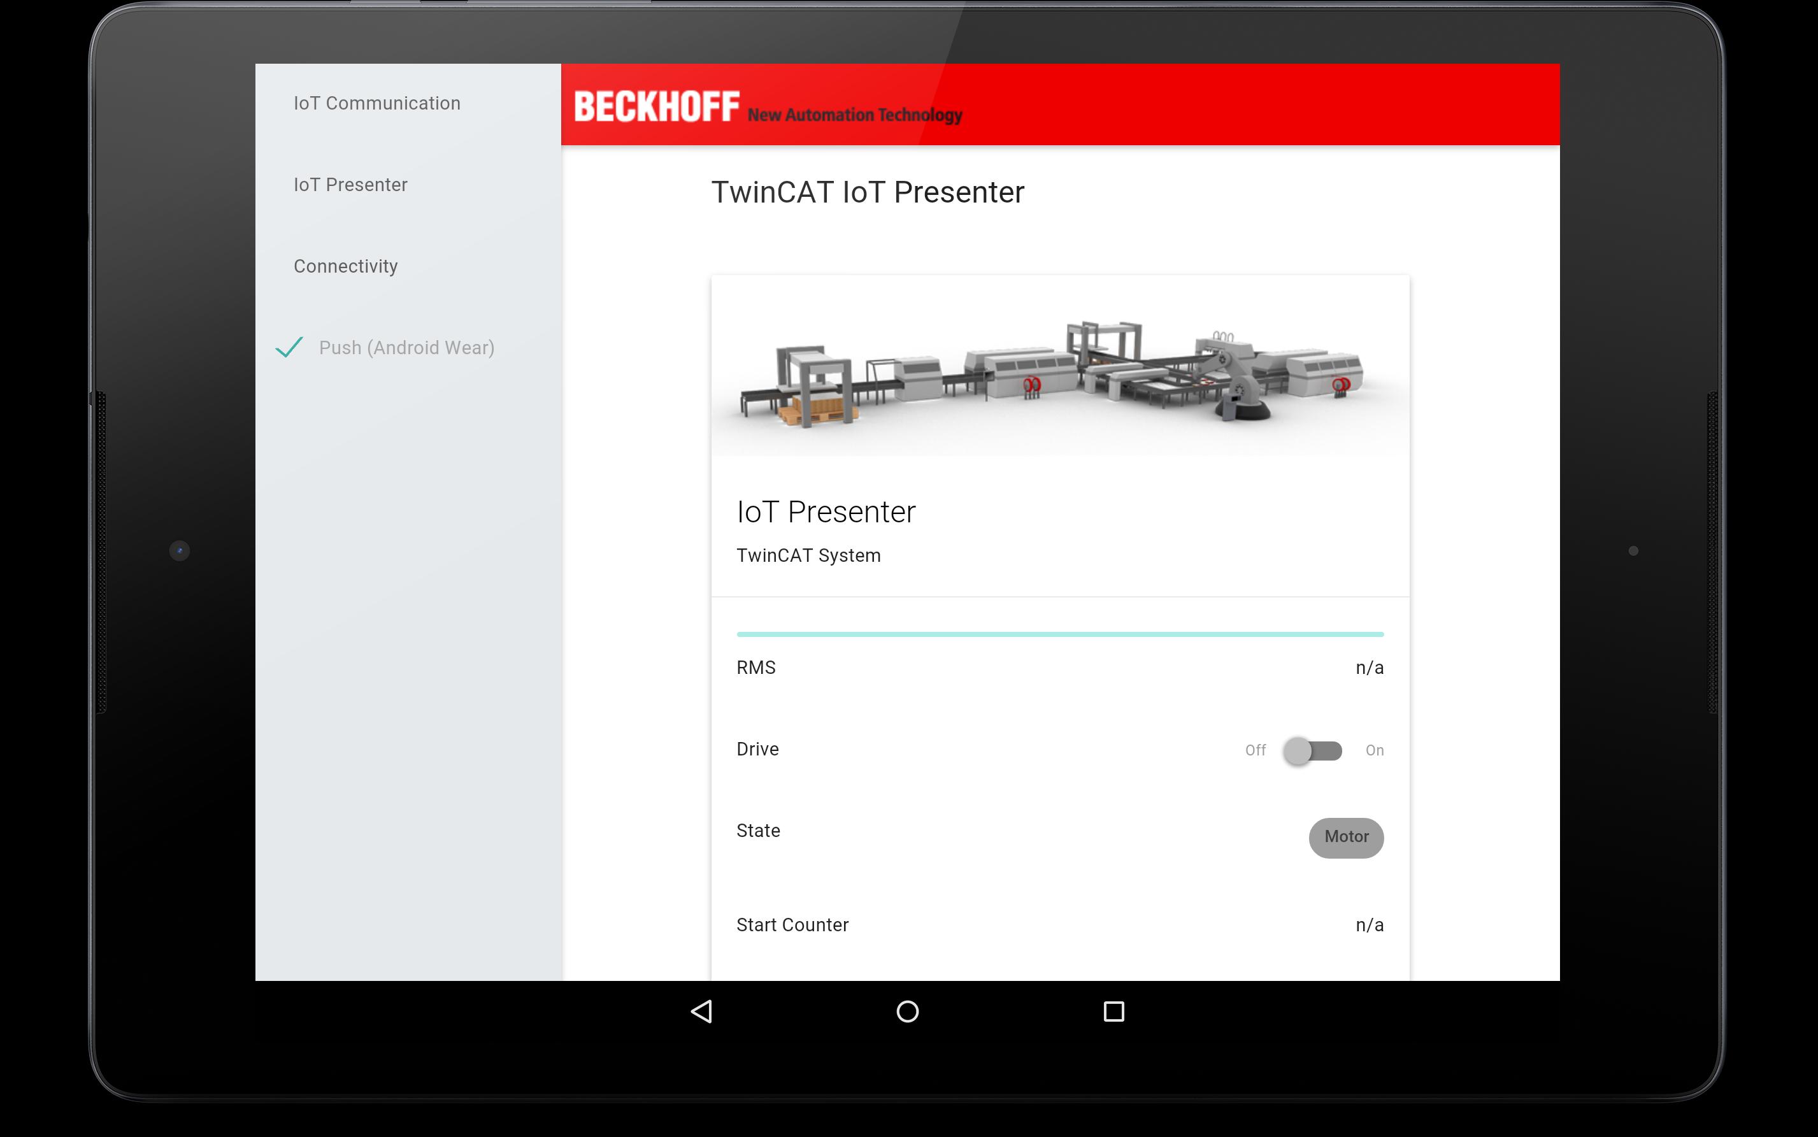Tap the production line machine image
The image size is (1818, 1137).
[1059, 368]
